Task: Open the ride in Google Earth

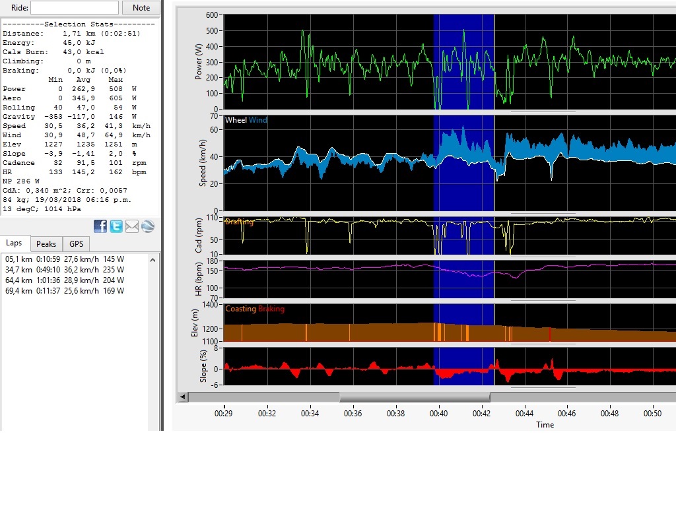Action: point(148,226)
